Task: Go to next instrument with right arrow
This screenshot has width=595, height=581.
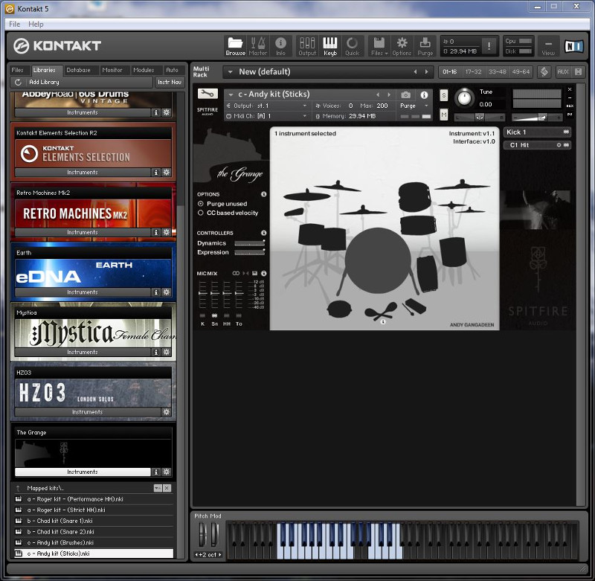Action: pyautogui.click(x=388, y=94)
